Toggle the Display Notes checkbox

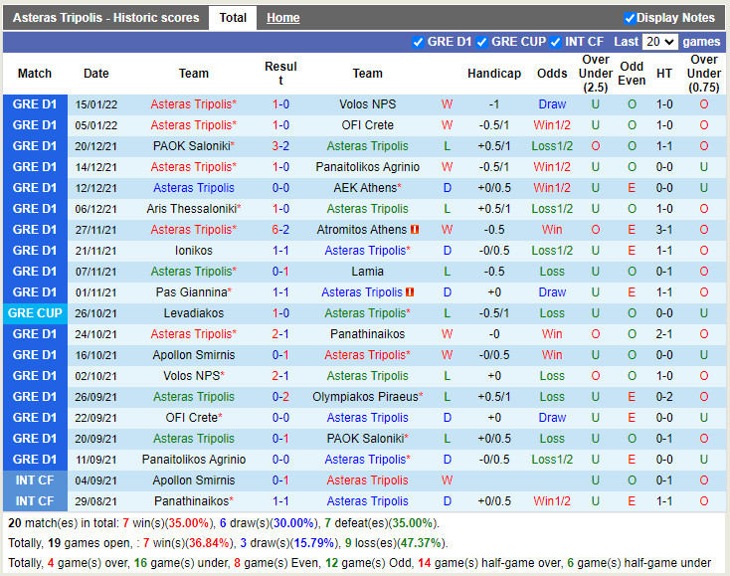pyautogui.click(x=630, y=18)
